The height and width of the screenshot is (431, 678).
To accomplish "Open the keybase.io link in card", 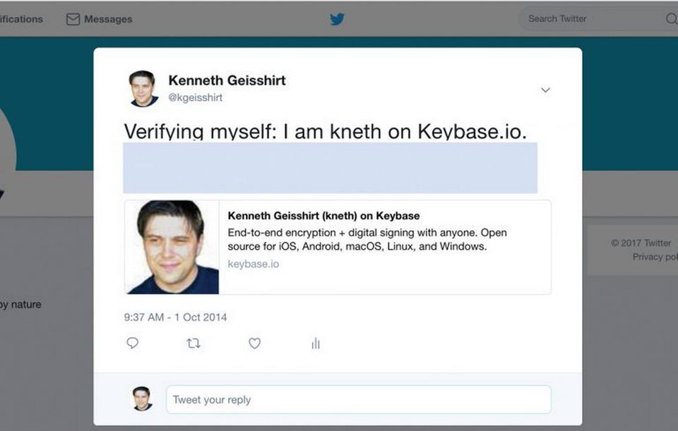I will [254, 264].
